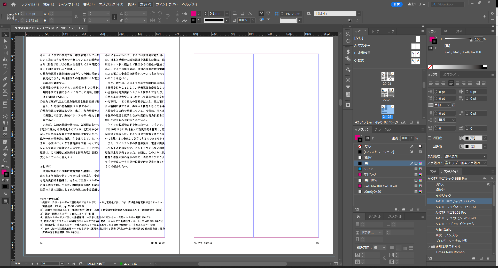Screen dimensions: 498x268
Task: Go to the first page arrow
Action: 32,264
